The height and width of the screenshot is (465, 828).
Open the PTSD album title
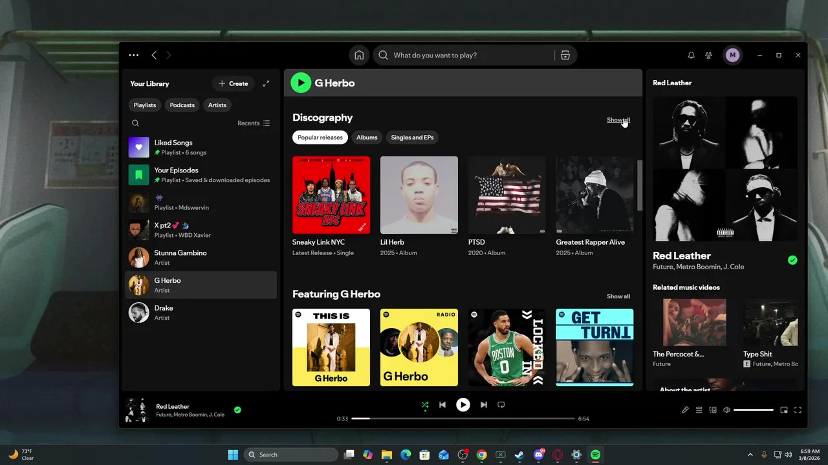point(477,242)
